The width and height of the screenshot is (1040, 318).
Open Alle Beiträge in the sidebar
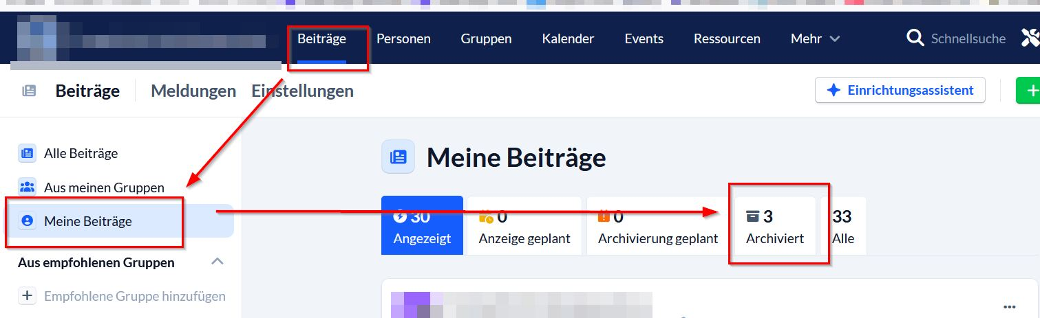pos(81,153)
